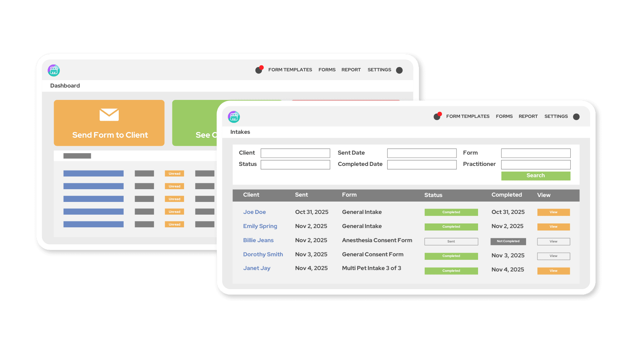Focus the Client filter input field
This screenshot has height=353, width=636.
pos(295,153)
